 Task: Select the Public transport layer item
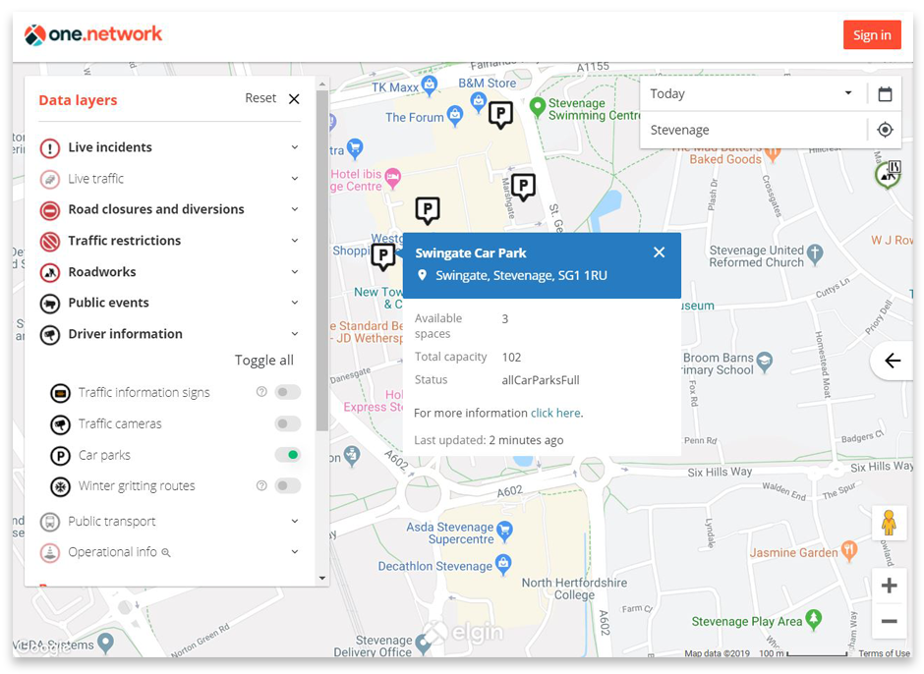coord(111,522)
